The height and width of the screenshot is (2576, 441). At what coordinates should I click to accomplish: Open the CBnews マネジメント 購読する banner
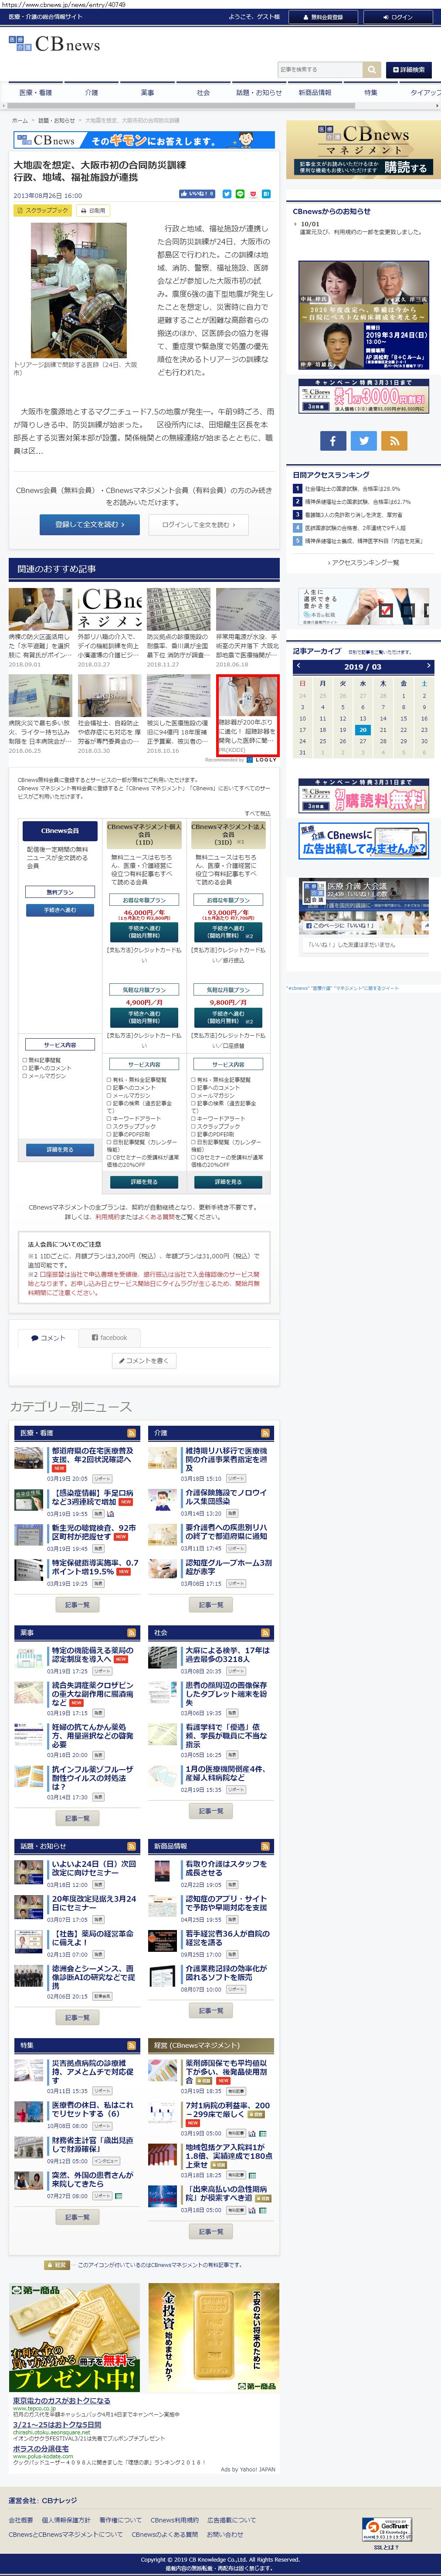362,149
